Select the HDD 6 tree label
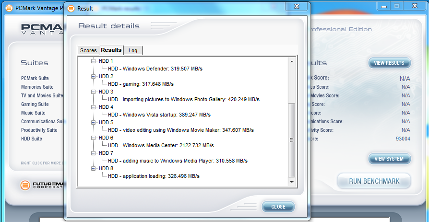 tap(106, 138)
